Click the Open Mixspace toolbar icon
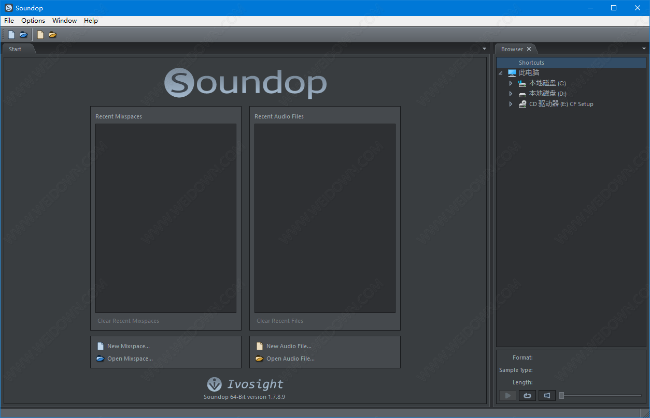The height and width of the screenshot is (418, 650). click(x=23, y=35)
